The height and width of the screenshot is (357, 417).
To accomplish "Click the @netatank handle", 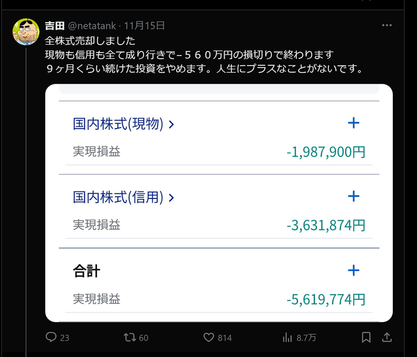I will [x=92, y=26].
